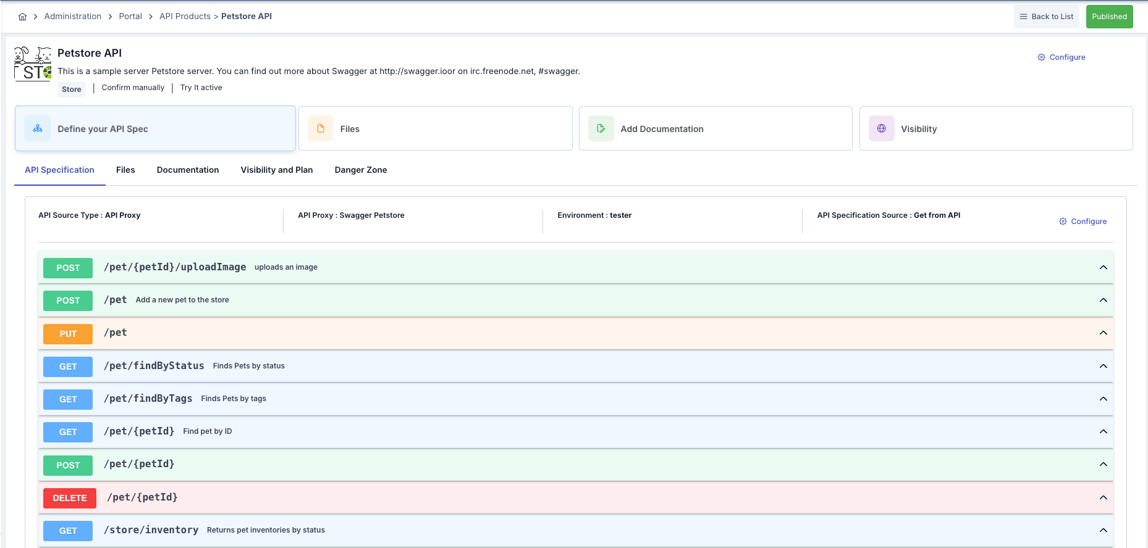Collapse the POST /pet/{petId}/uploadImage row chevron
The height and width of the screenshot is (548, 1148).
(1103, 267)
